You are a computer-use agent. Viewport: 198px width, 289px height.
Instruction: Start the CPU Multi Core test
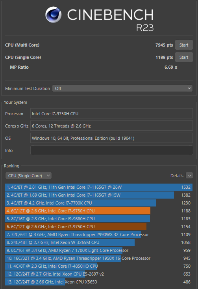tap(184, 45)
